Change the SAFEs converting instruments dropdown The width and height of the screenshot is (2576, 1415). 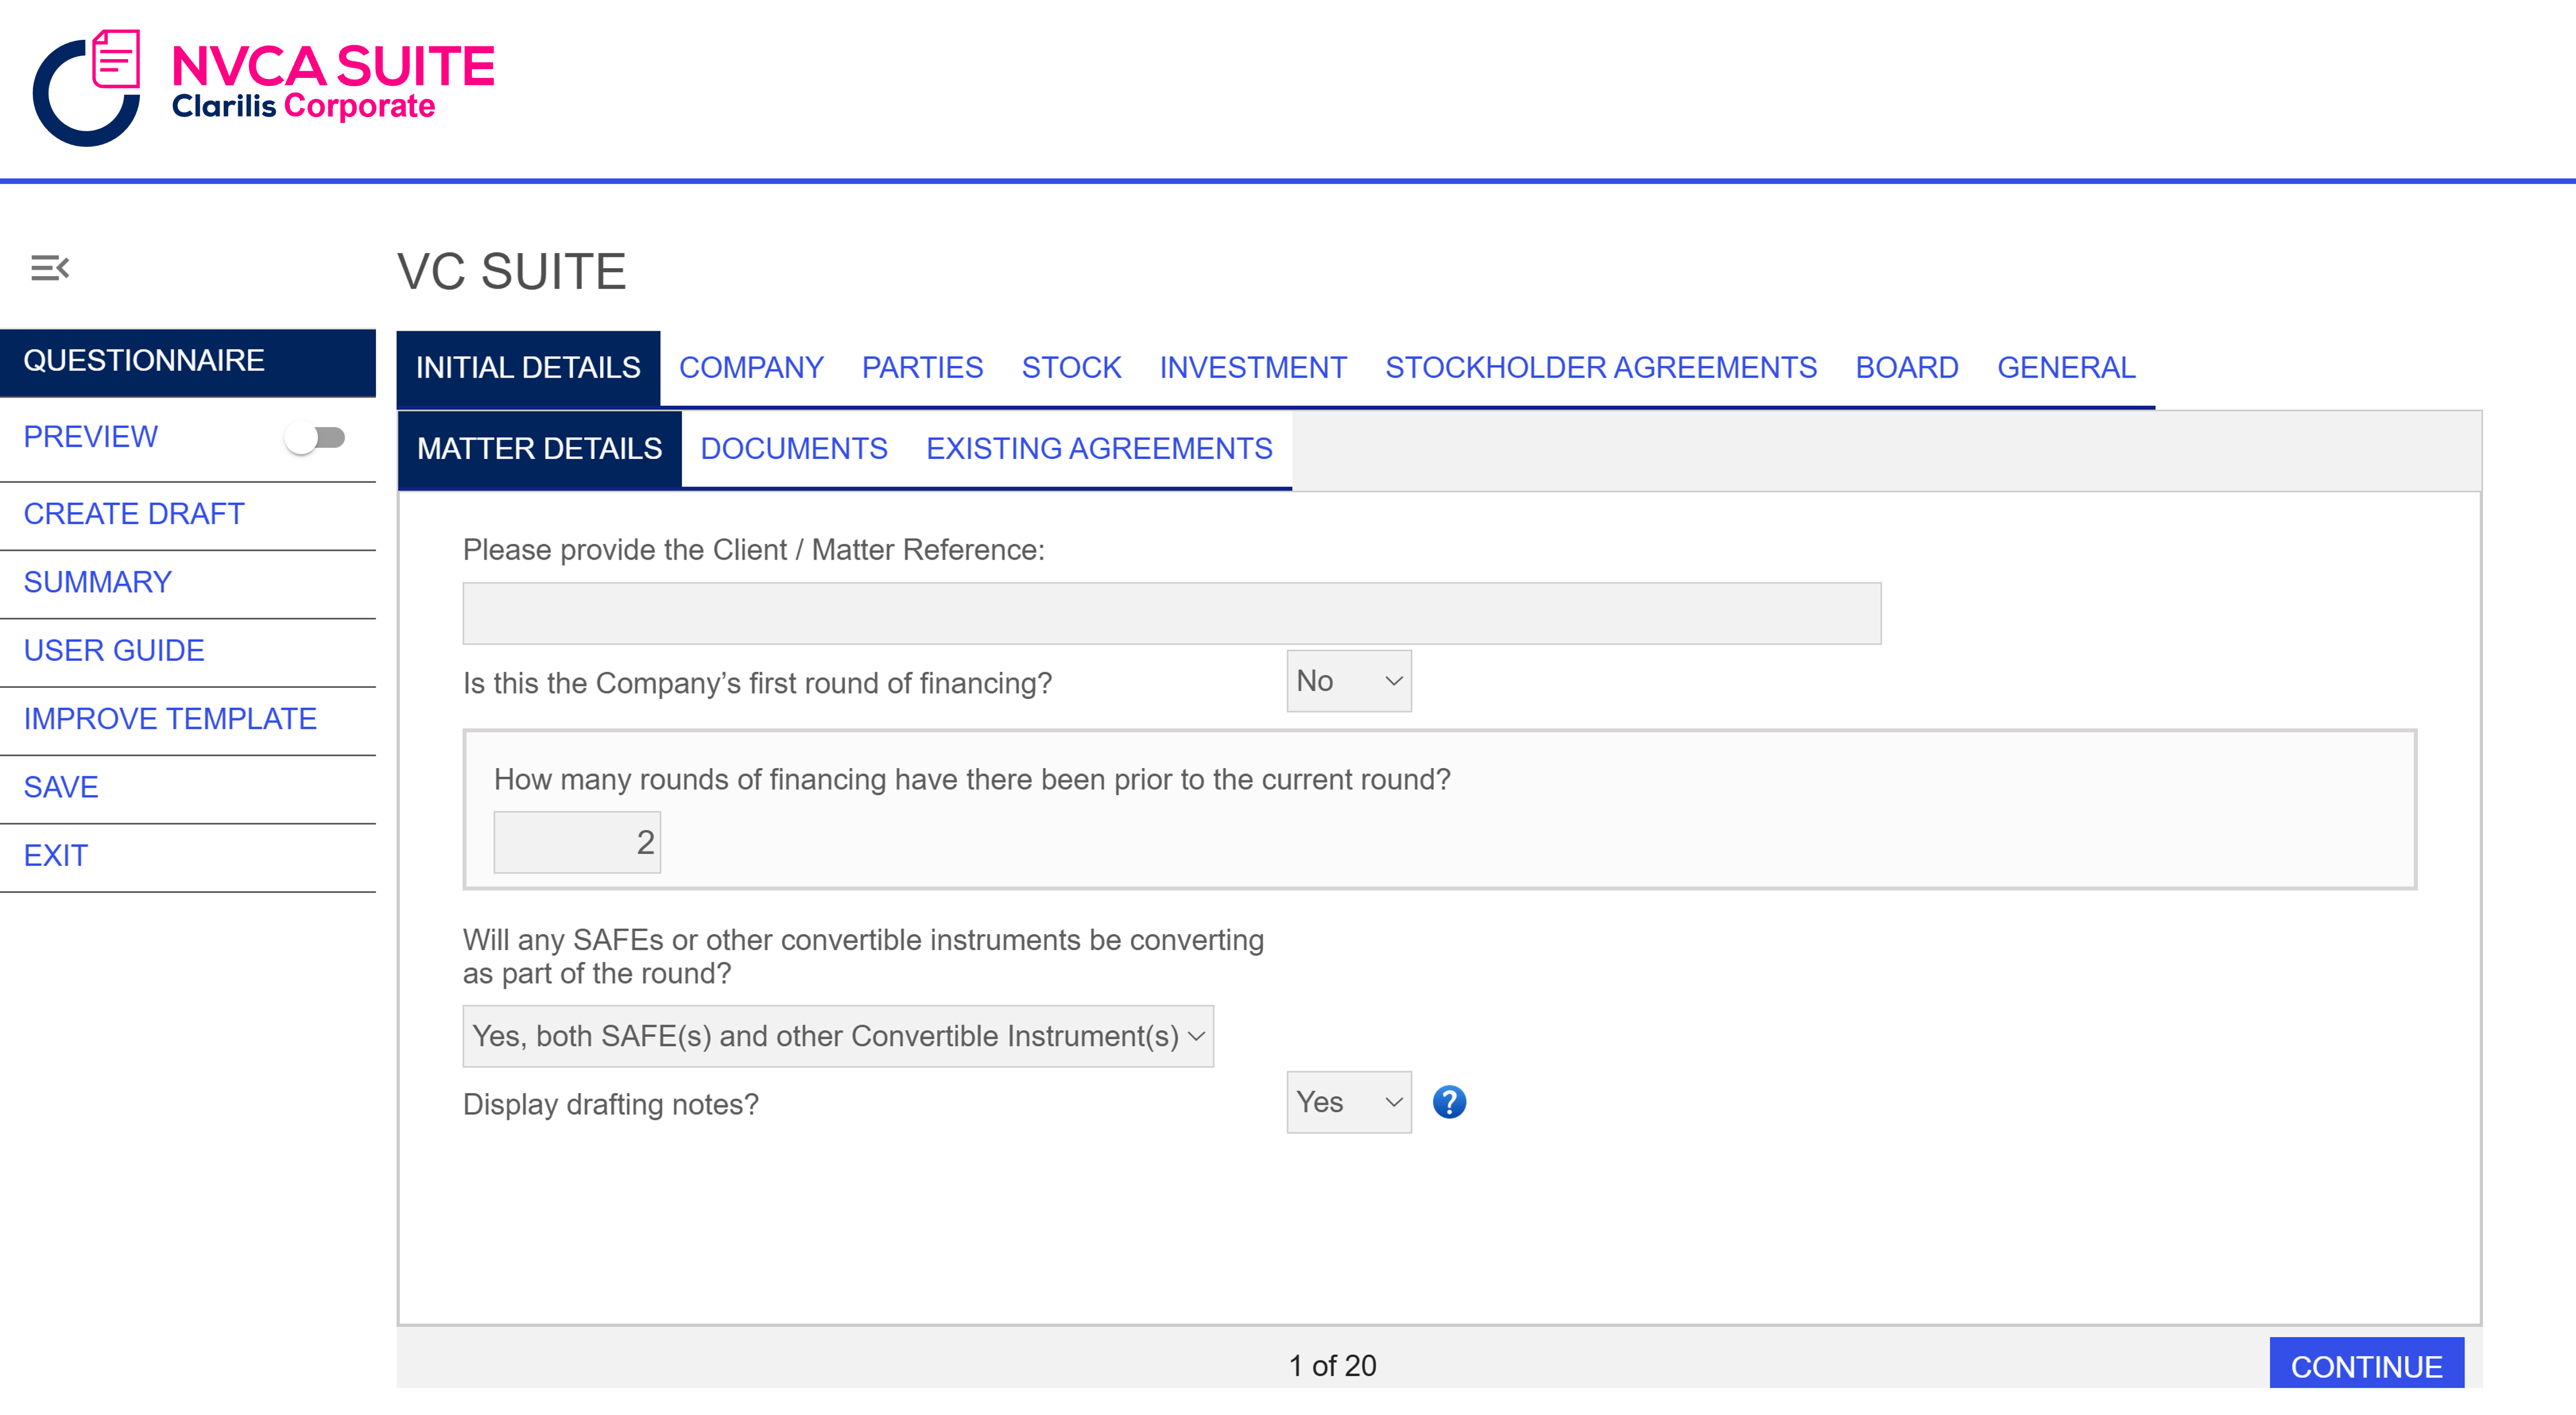[838, 1036]
